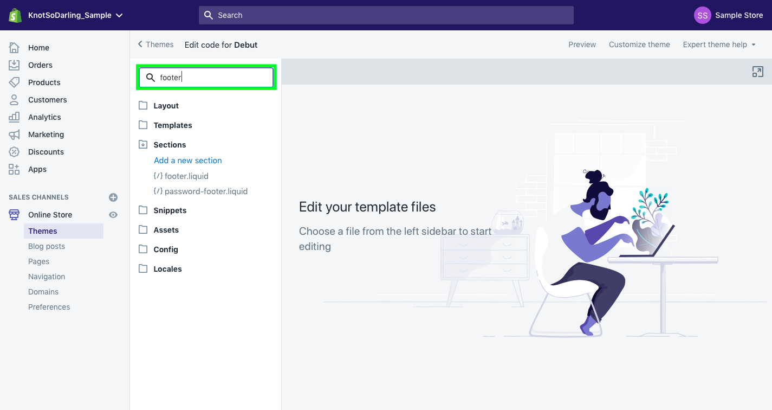The image size is (772, 410).
Task: Add a sales channel with plus icon
Action: [x=113, y=197]
